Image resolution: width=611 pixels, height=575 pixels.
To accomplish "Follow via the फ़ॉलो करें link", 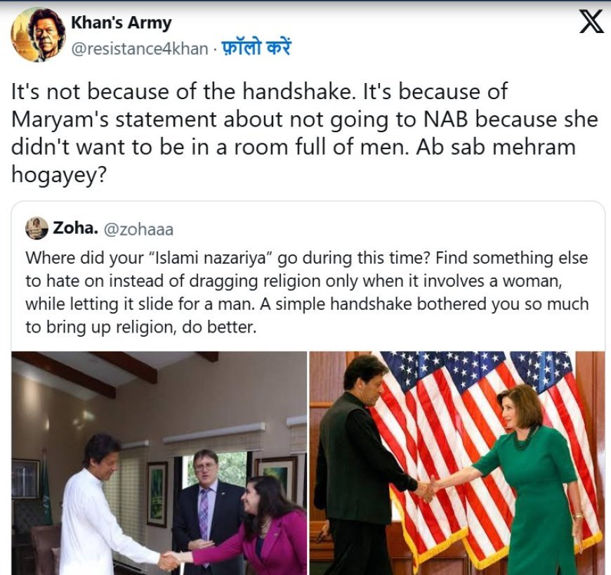I will (256, 49).
